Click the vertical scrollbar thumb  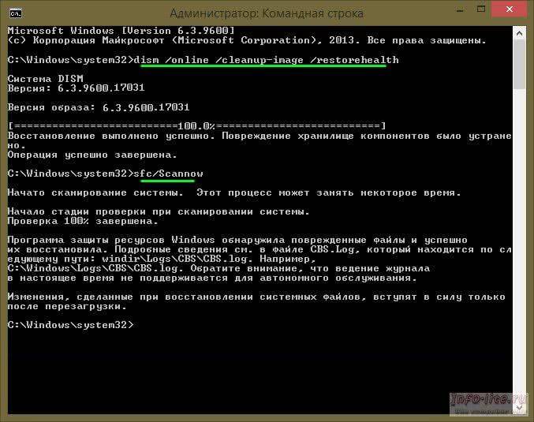pos(519,65)
